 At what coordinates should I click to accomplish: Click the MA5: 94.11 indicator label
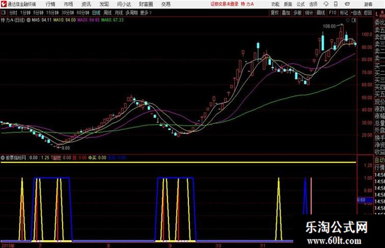pyautogui.click(x=42, y=20)
